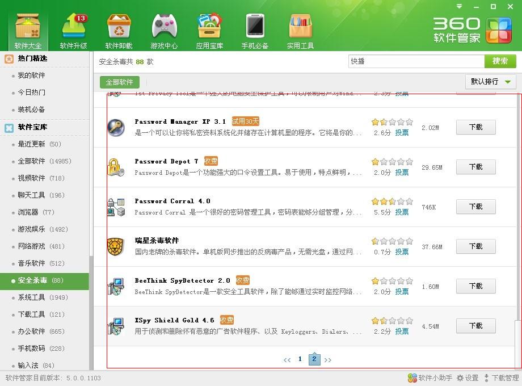
Task: Open 设置 gear in the status bar
Action: (x=468, y=377)
